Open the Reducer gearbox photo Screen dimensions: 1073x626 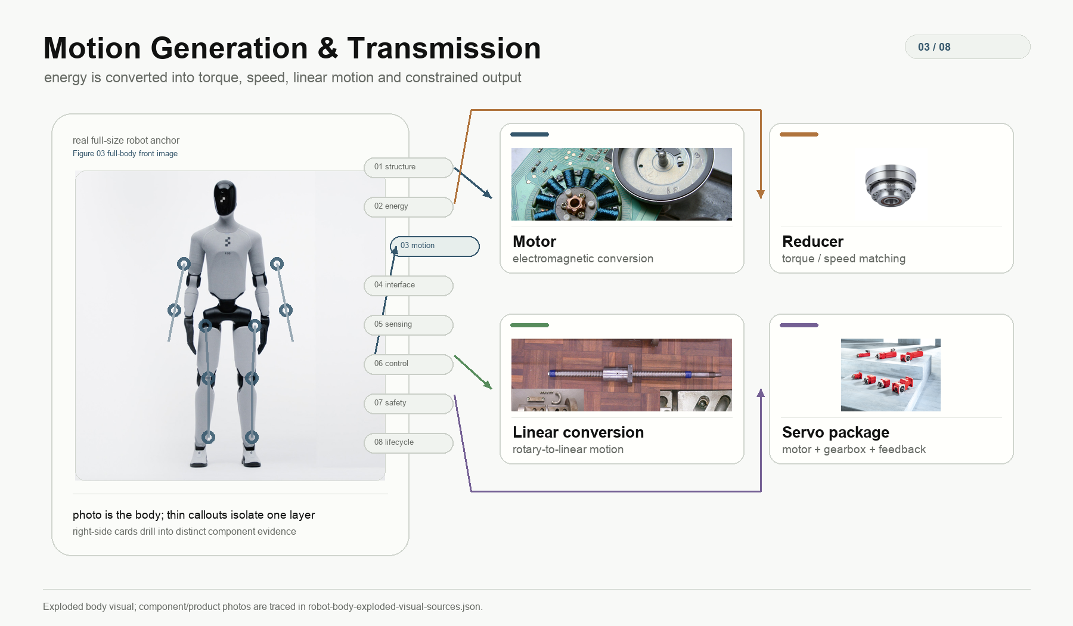click(891, 185)
